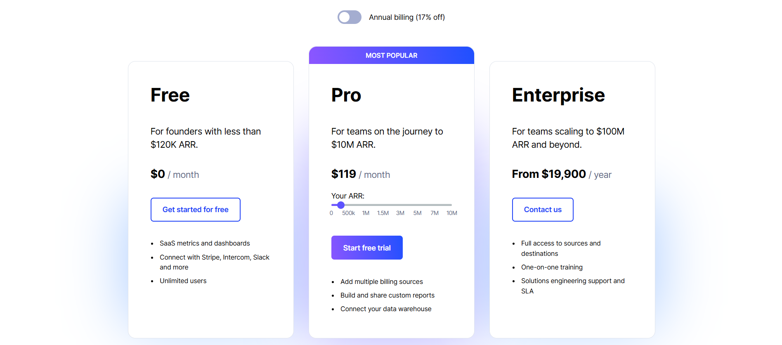Click the One-on-one training list item
Viewport: 782px width, 345px height.
[551, 267]
